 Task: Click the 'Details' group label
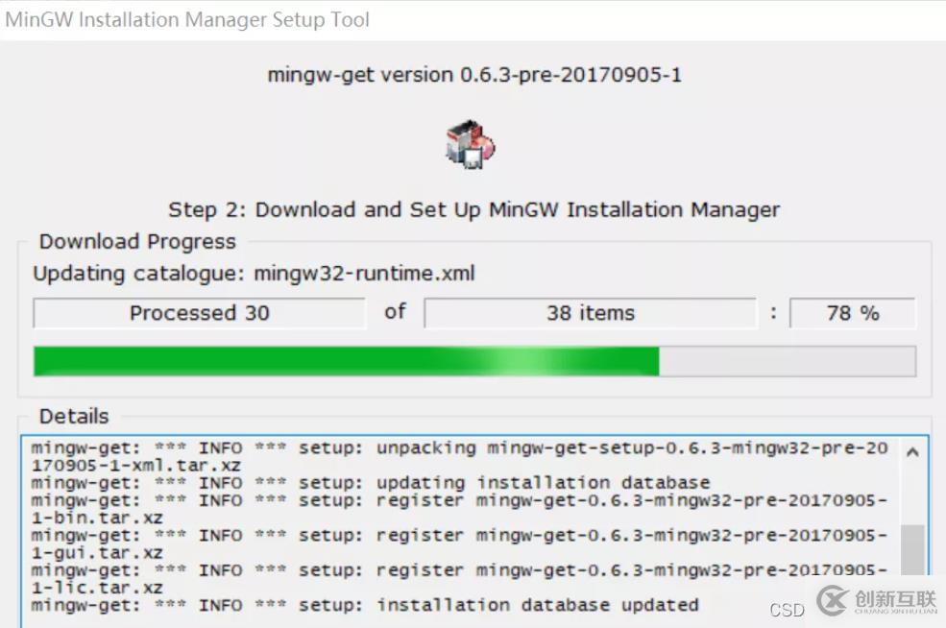pyautogui.click(x=74, y=416)
